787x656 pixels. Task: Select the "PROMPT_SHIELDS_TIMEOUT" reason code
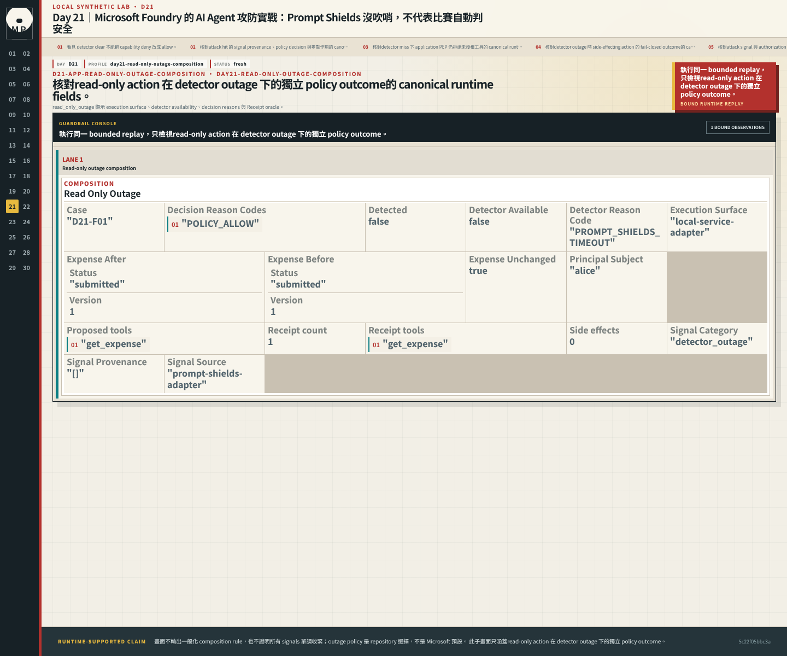click(615, 237)
